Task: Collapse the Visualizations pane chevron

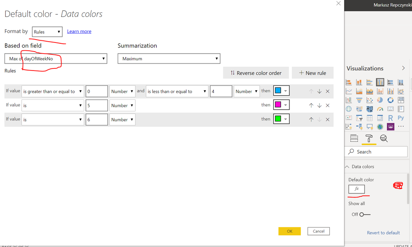Action: point(403,68)
